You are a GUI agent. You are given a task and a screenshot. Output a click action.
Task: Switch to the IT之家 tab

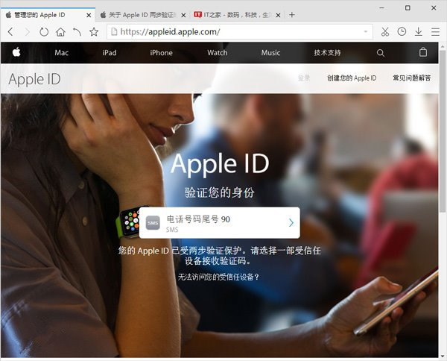(232, 14)
